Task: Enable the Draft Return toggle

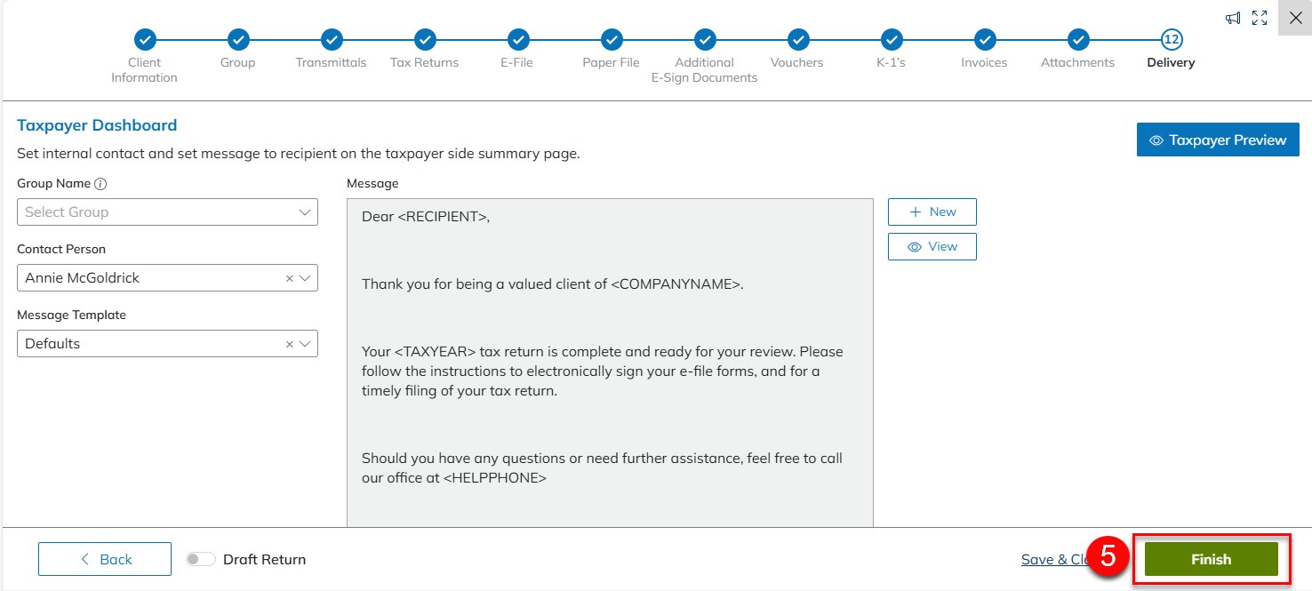Action: click(200, 560)
